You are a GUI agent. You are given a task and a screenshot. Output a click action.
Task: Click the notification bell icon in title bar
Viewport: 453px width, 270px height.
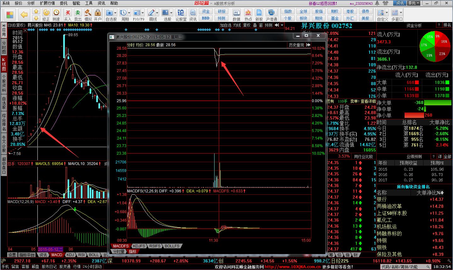coord(377,3)
